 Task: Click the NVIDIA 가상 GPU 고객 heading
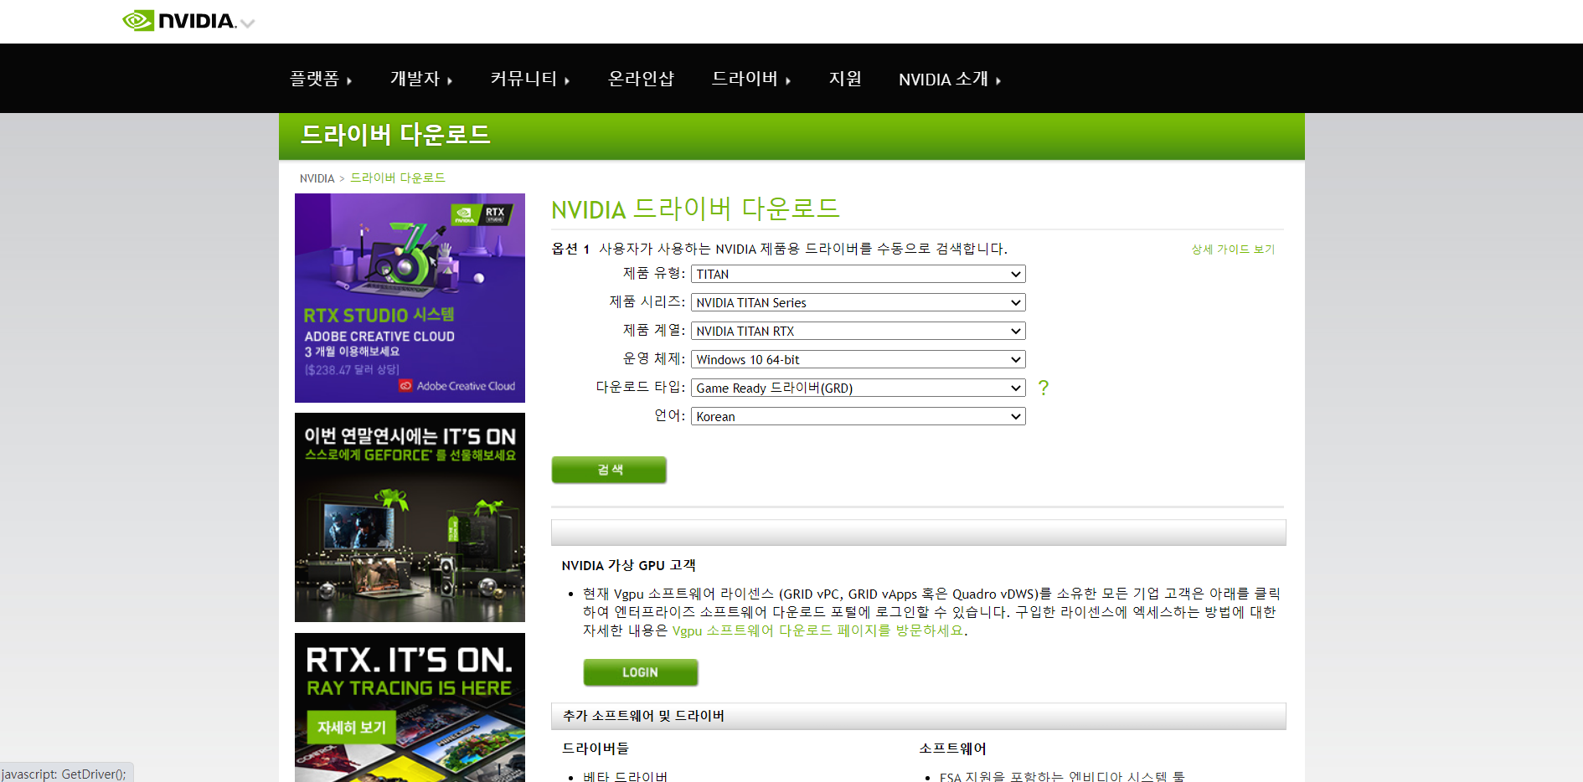628,566
